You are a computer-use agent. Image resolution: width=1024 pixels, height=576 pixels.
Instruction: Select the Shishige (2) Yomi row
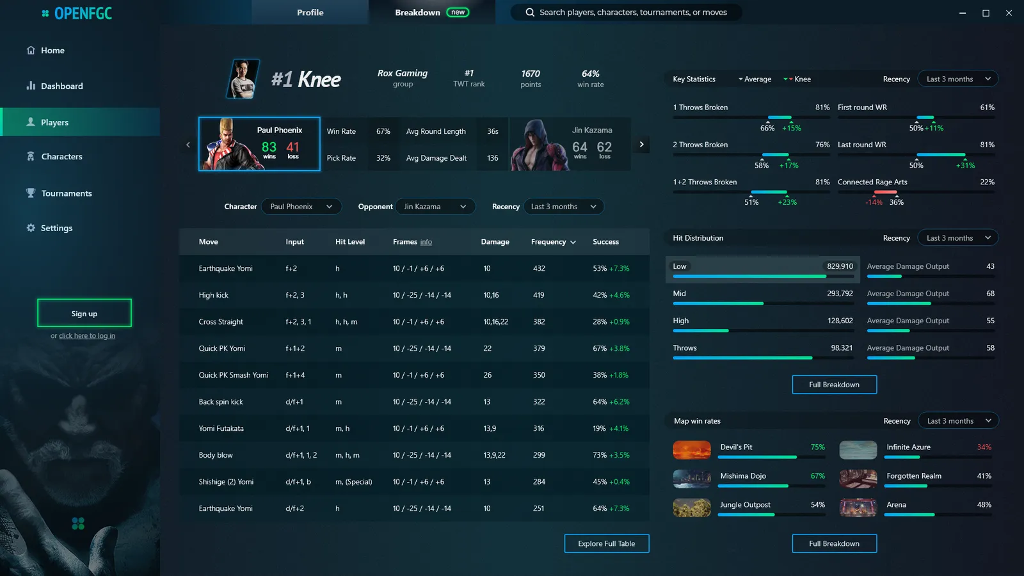(414, 482)
